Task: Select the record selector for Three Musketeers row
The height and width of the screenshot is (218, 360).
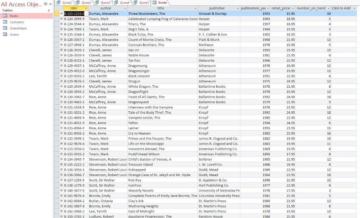Action: [x=57, y=13]
